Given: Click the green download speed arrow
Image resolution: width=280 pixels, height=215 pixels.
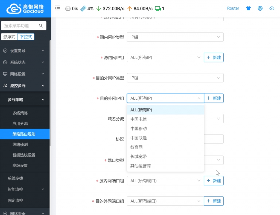Looking at the screenshot, I should point(98,8).
